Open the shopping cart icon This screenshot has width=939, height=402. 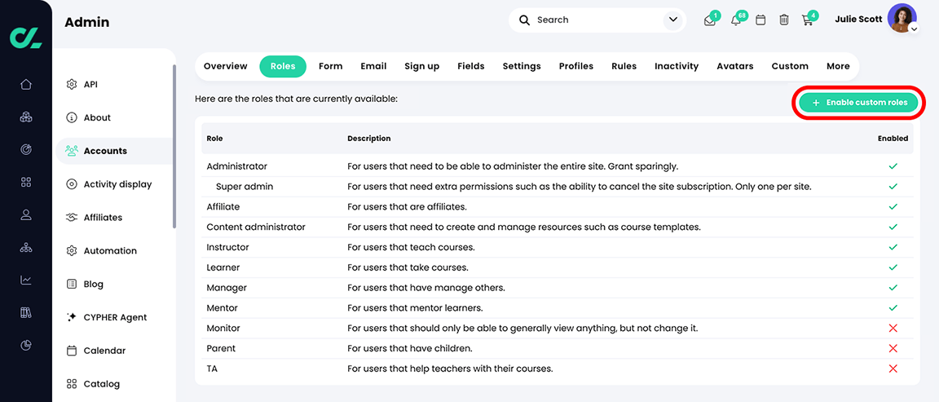tap(807, 20)
